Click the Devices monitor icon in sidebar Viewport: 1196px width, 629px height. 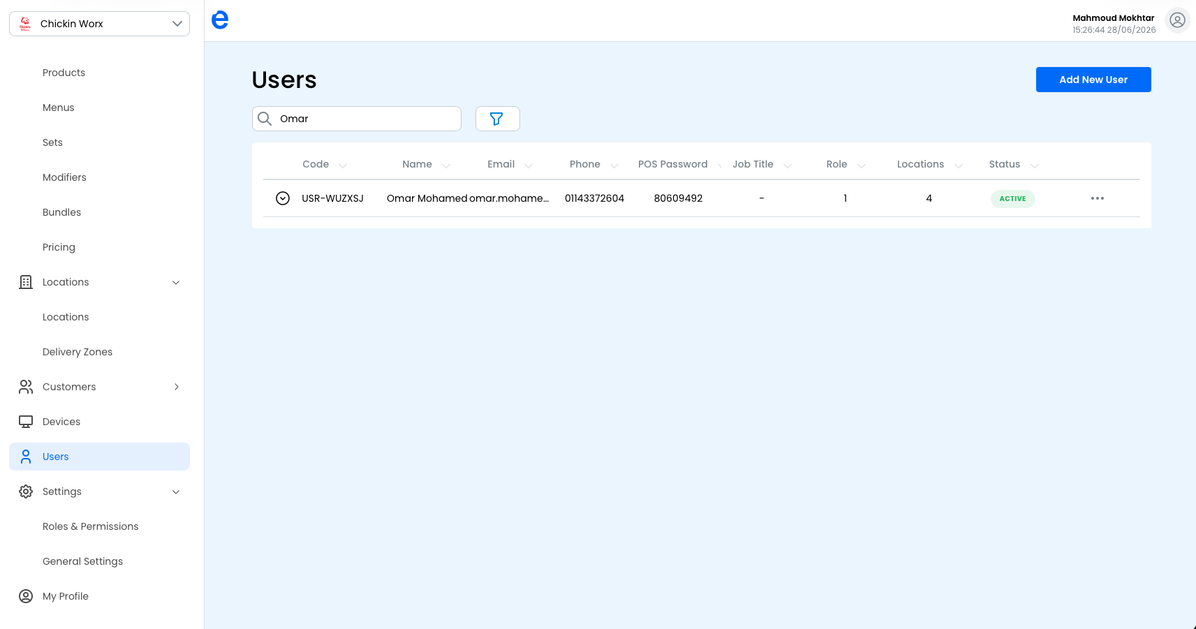click(26, 422)
